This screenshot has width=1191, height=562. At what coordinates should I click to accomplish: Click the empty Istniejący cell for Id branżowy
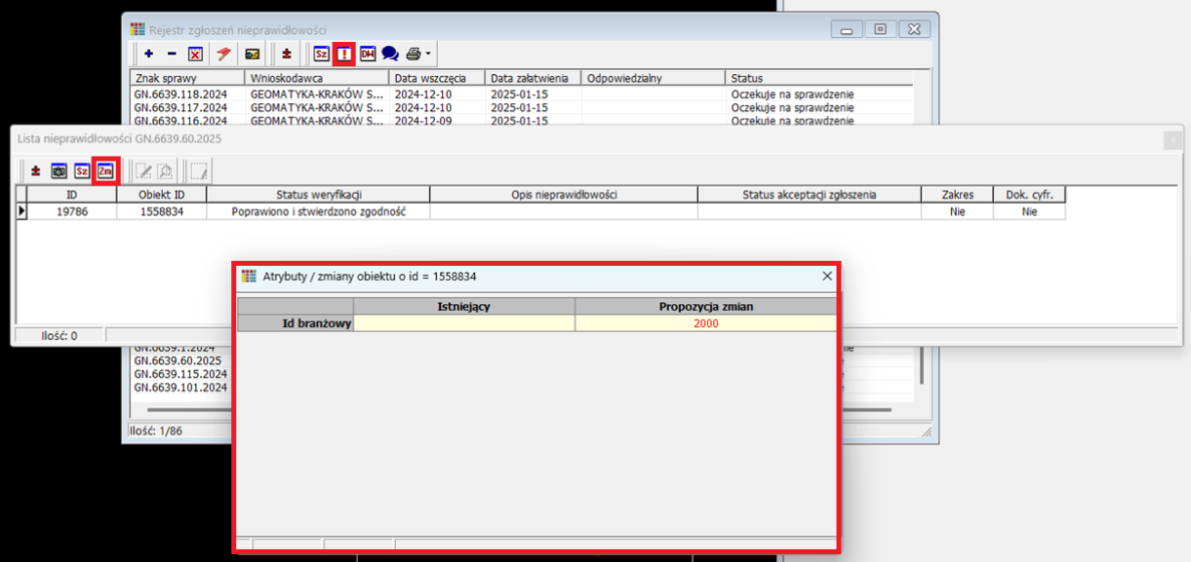[464, 323]
